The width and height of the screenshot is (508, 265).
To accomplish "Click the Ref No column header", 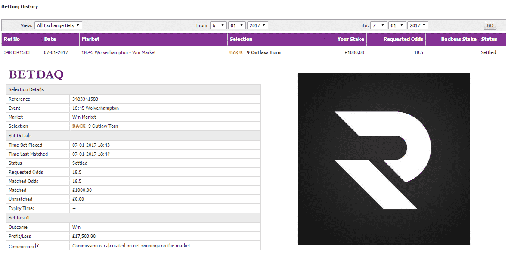I will (x=22, y=39).
